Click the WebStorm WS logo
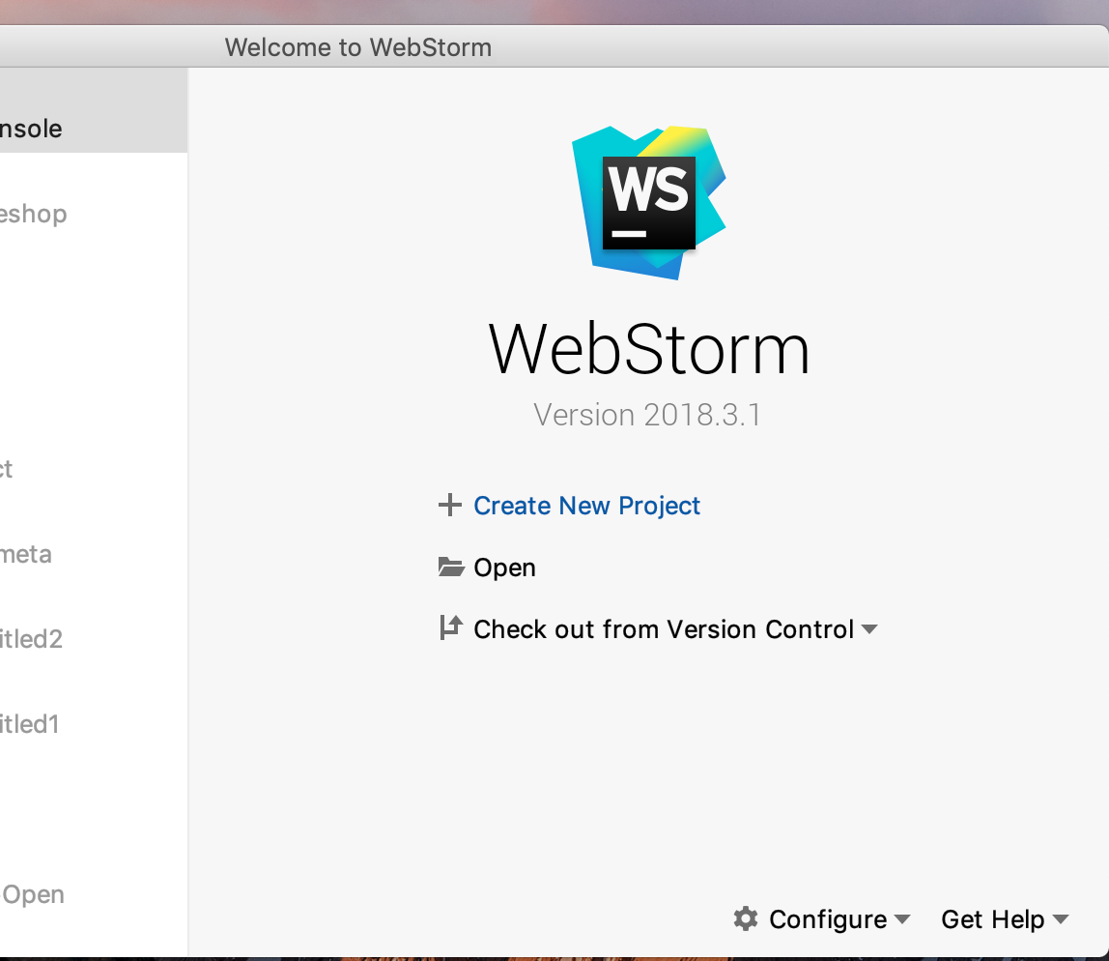 [x=649, y=202]
